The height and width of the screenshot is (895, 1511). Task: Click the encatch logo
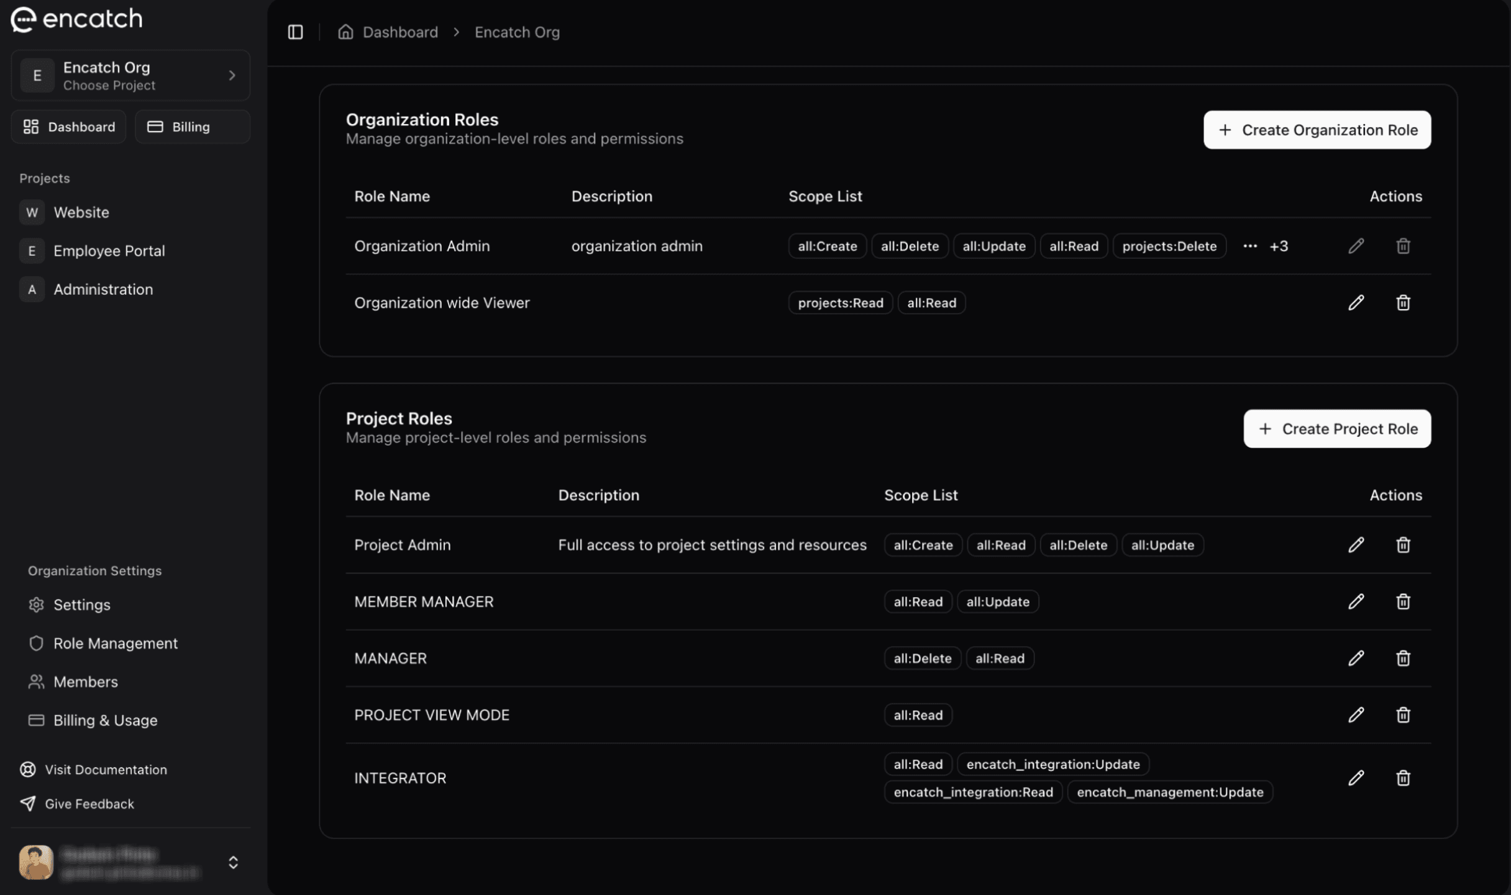coord(76,19)
